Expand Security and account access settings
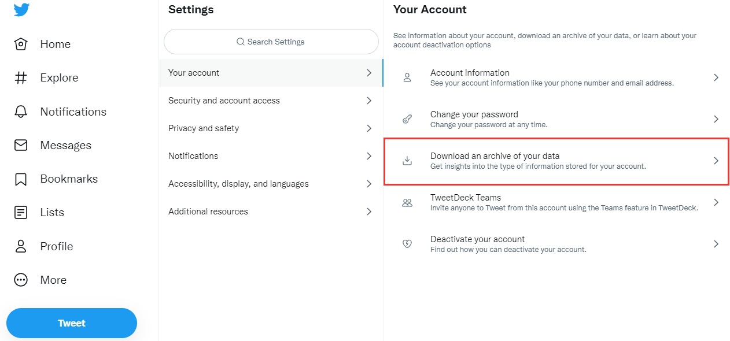Screen dimensions: 730x341 click(271, 100)
